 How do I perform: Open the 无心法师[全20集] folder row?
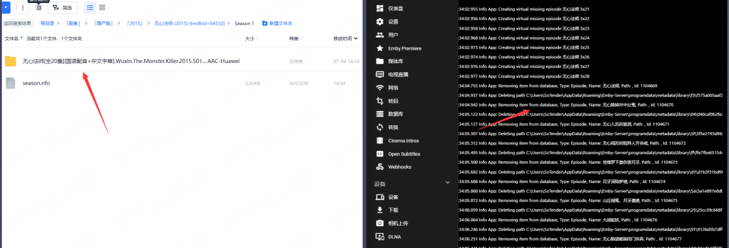[x=182, y=61]
